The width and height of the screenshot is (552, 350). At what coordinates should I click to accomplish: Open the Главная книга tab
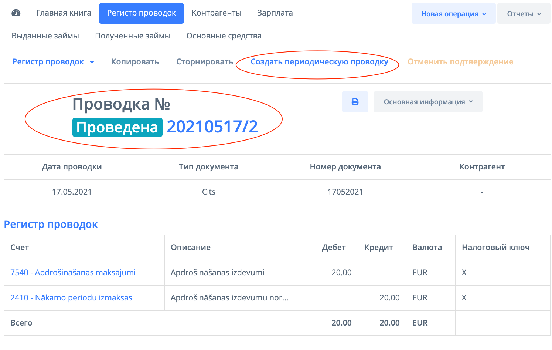point(64,13)
